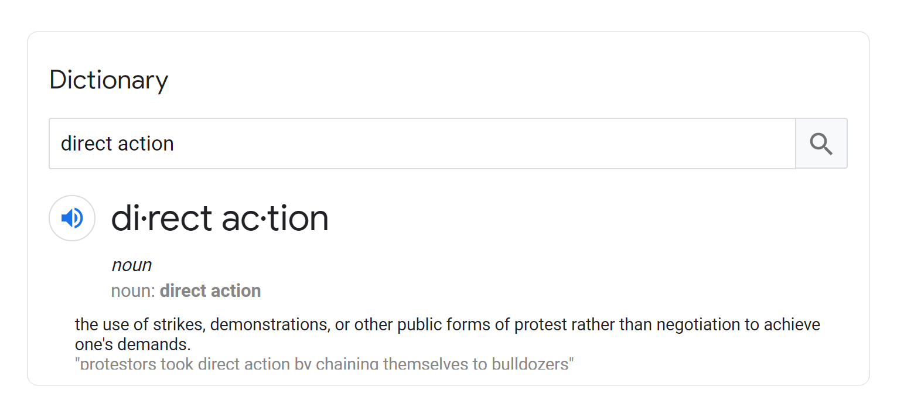This screenshot has width=897, height=417.
Task: Click the 'Dictionary' card heading
Action: pyautogui.click(x=109, y=80)
